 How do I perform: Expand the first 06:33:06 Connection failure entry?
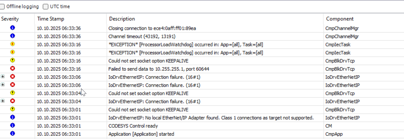click(3, 77)
